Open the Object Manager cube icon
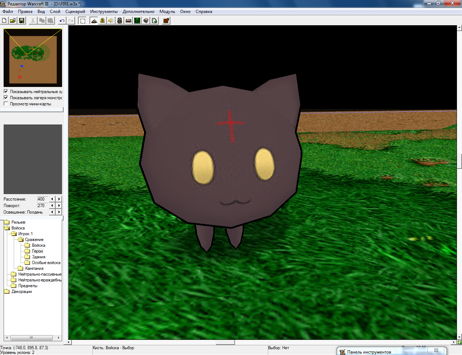Screen dimensions: 462x355 pos(146,21)
